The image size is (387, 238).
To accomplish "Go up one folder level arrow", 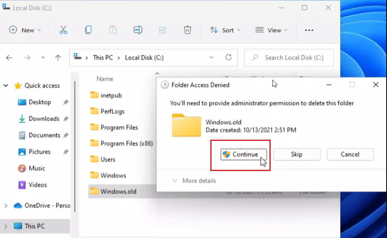I will pyautogui.click(x=58, y=58).
